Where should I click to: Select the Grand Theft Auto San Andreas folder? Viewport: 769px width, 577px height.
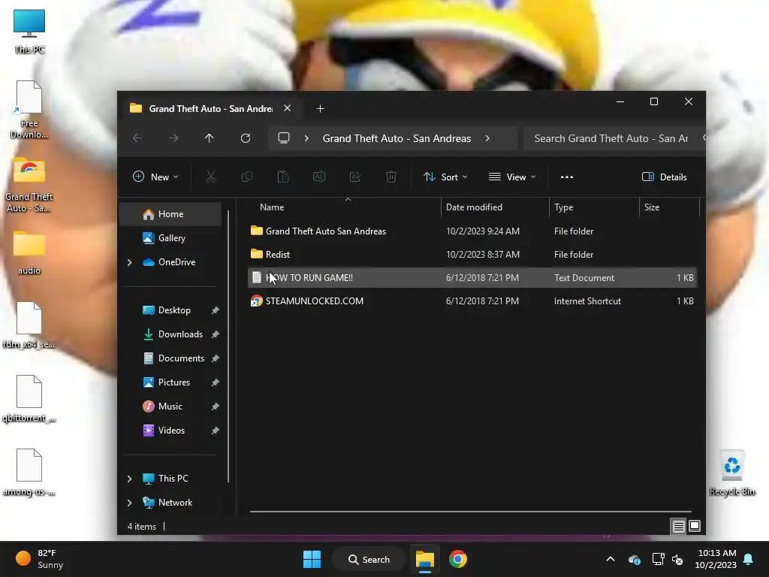pyautogui.click(x=472, y=231)
